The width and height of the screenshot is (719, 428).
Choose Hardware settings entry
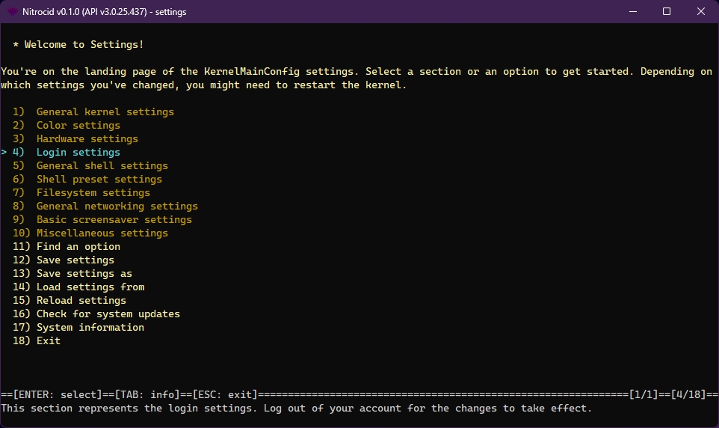coord(87,138)
